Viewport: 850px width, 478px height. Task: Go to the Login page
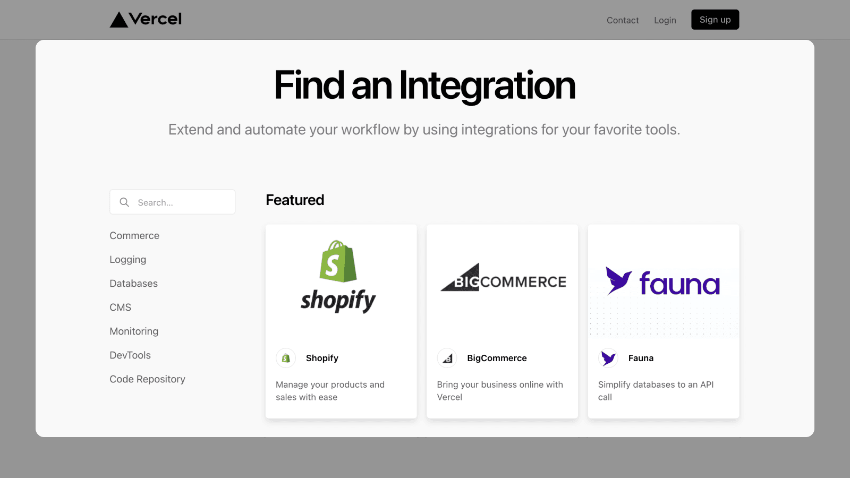665,20
